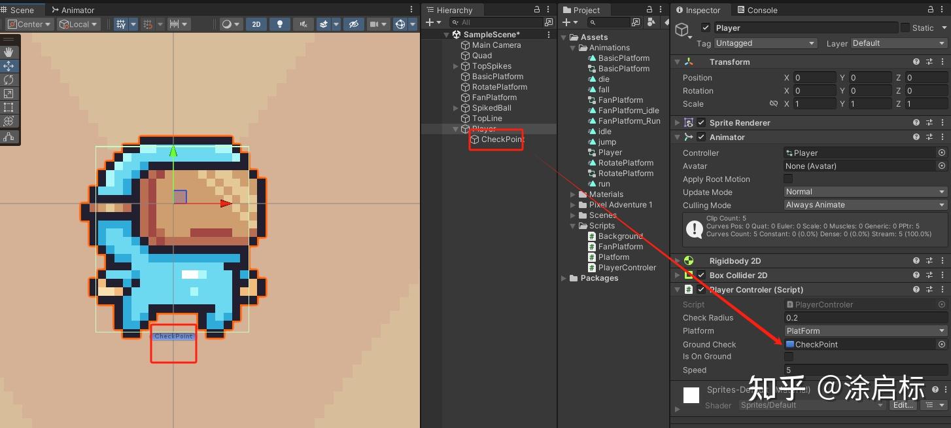Toggle Scale constrained proportions link icon

(774, 103)
